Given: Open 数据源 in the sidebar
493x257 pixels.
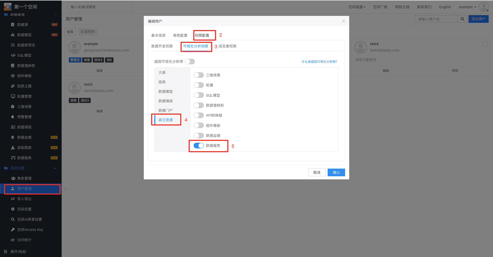Looking at the screenshot, I should point(23,25).
